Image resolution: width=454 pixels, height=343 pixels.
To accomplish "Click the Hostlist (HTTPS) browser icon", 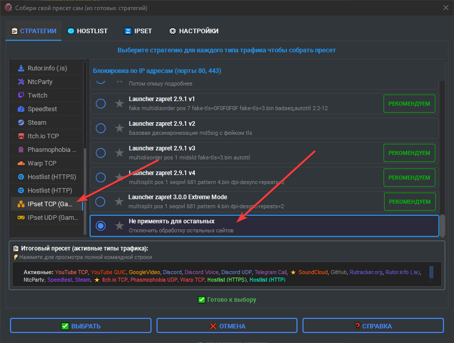I will pos(21,177).
